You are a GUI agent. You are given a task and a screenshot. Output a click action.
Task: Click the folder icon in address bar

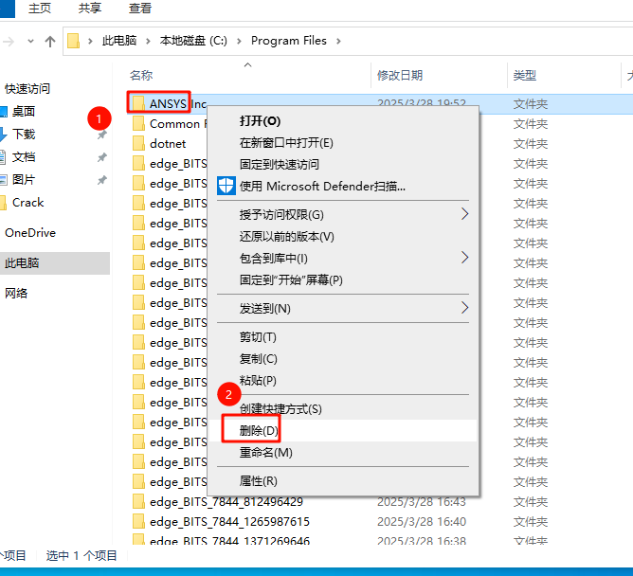73,41
